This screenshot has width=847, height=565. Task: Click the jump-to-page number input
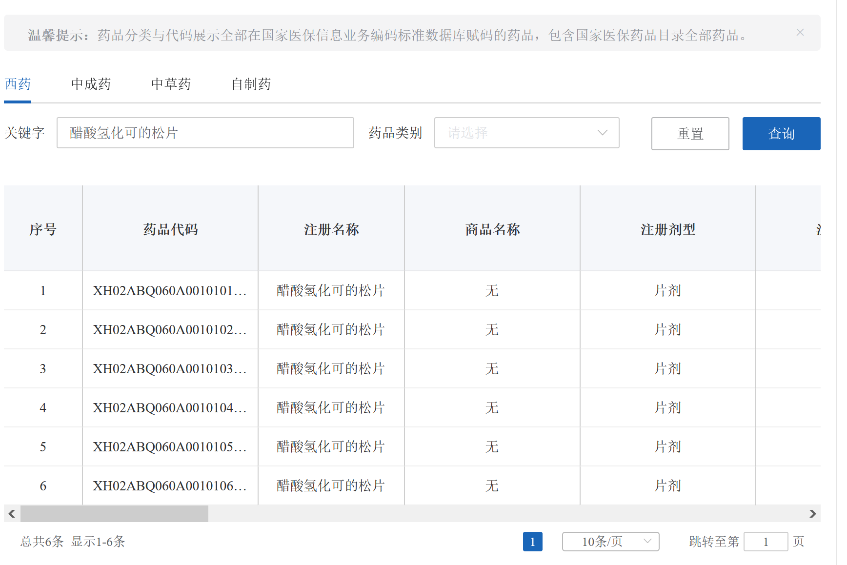pyautogui.click(x=766, y=542)
